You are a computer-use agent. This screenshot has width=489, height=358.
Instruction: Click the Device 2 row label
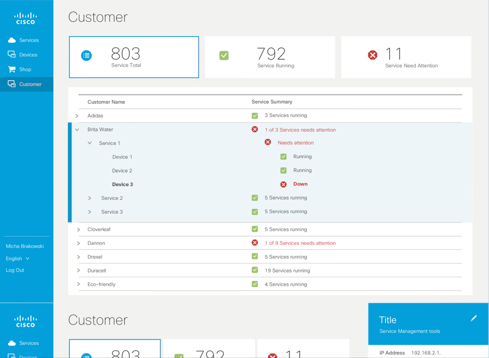point(122,170)
